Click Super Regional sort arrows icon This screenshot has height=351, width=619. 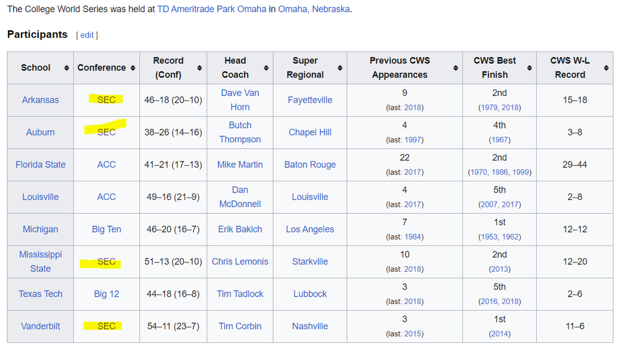pyautogui.click(x=340, y=67)
